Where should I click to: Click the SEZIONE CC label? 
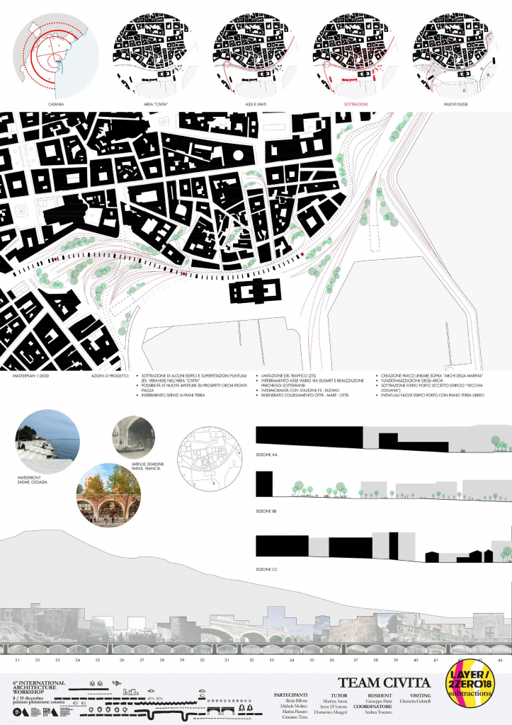pos(268,569)
